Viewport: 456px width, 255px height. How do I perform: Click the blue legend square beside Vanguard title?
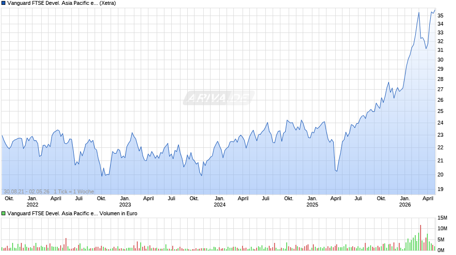(3, 3)
